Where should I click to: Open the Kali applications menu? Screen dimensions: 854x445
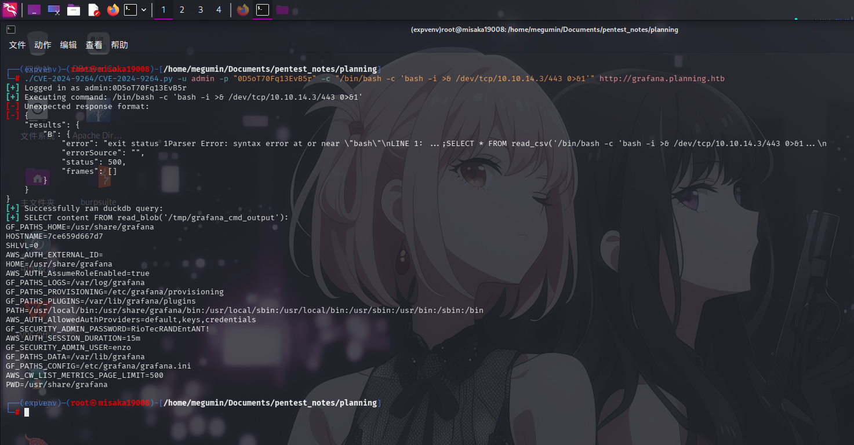coord(9,9)
